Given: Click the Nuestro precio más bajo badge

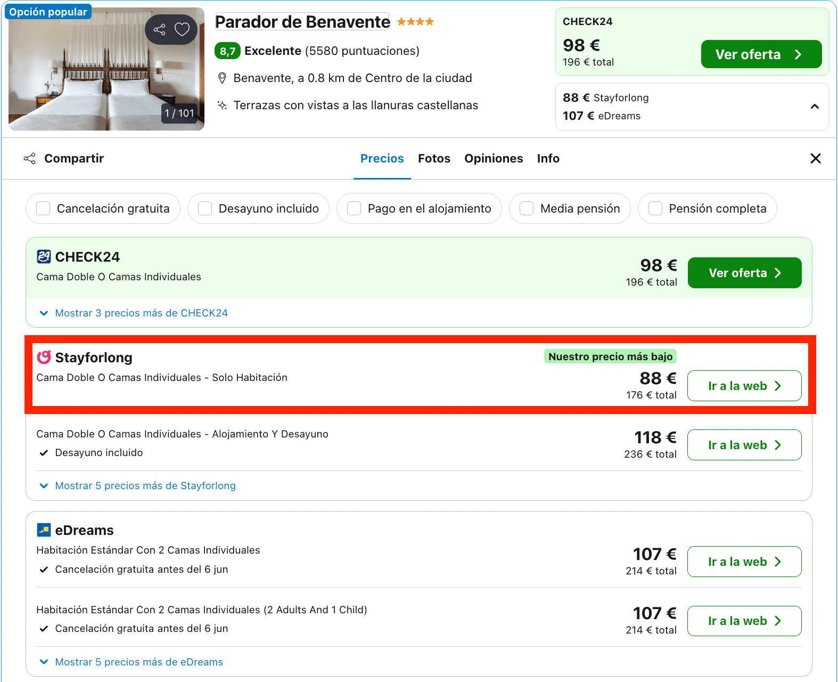Looking at the screenshot, I should 610,356.
